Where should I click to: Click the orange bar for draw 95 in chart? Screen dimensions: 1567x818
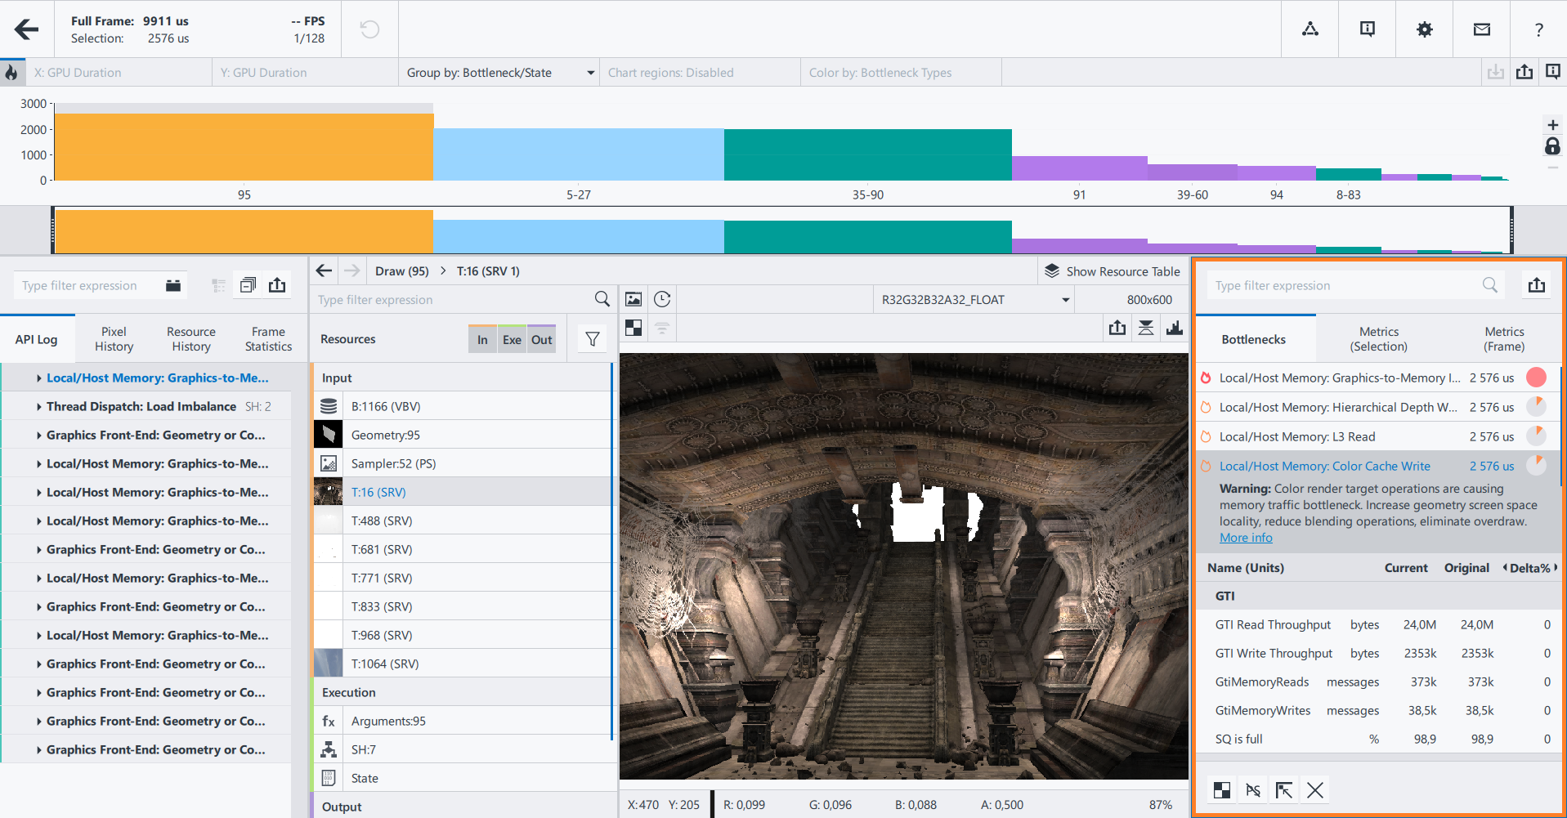pyautogui.click(x=244, y=147)
